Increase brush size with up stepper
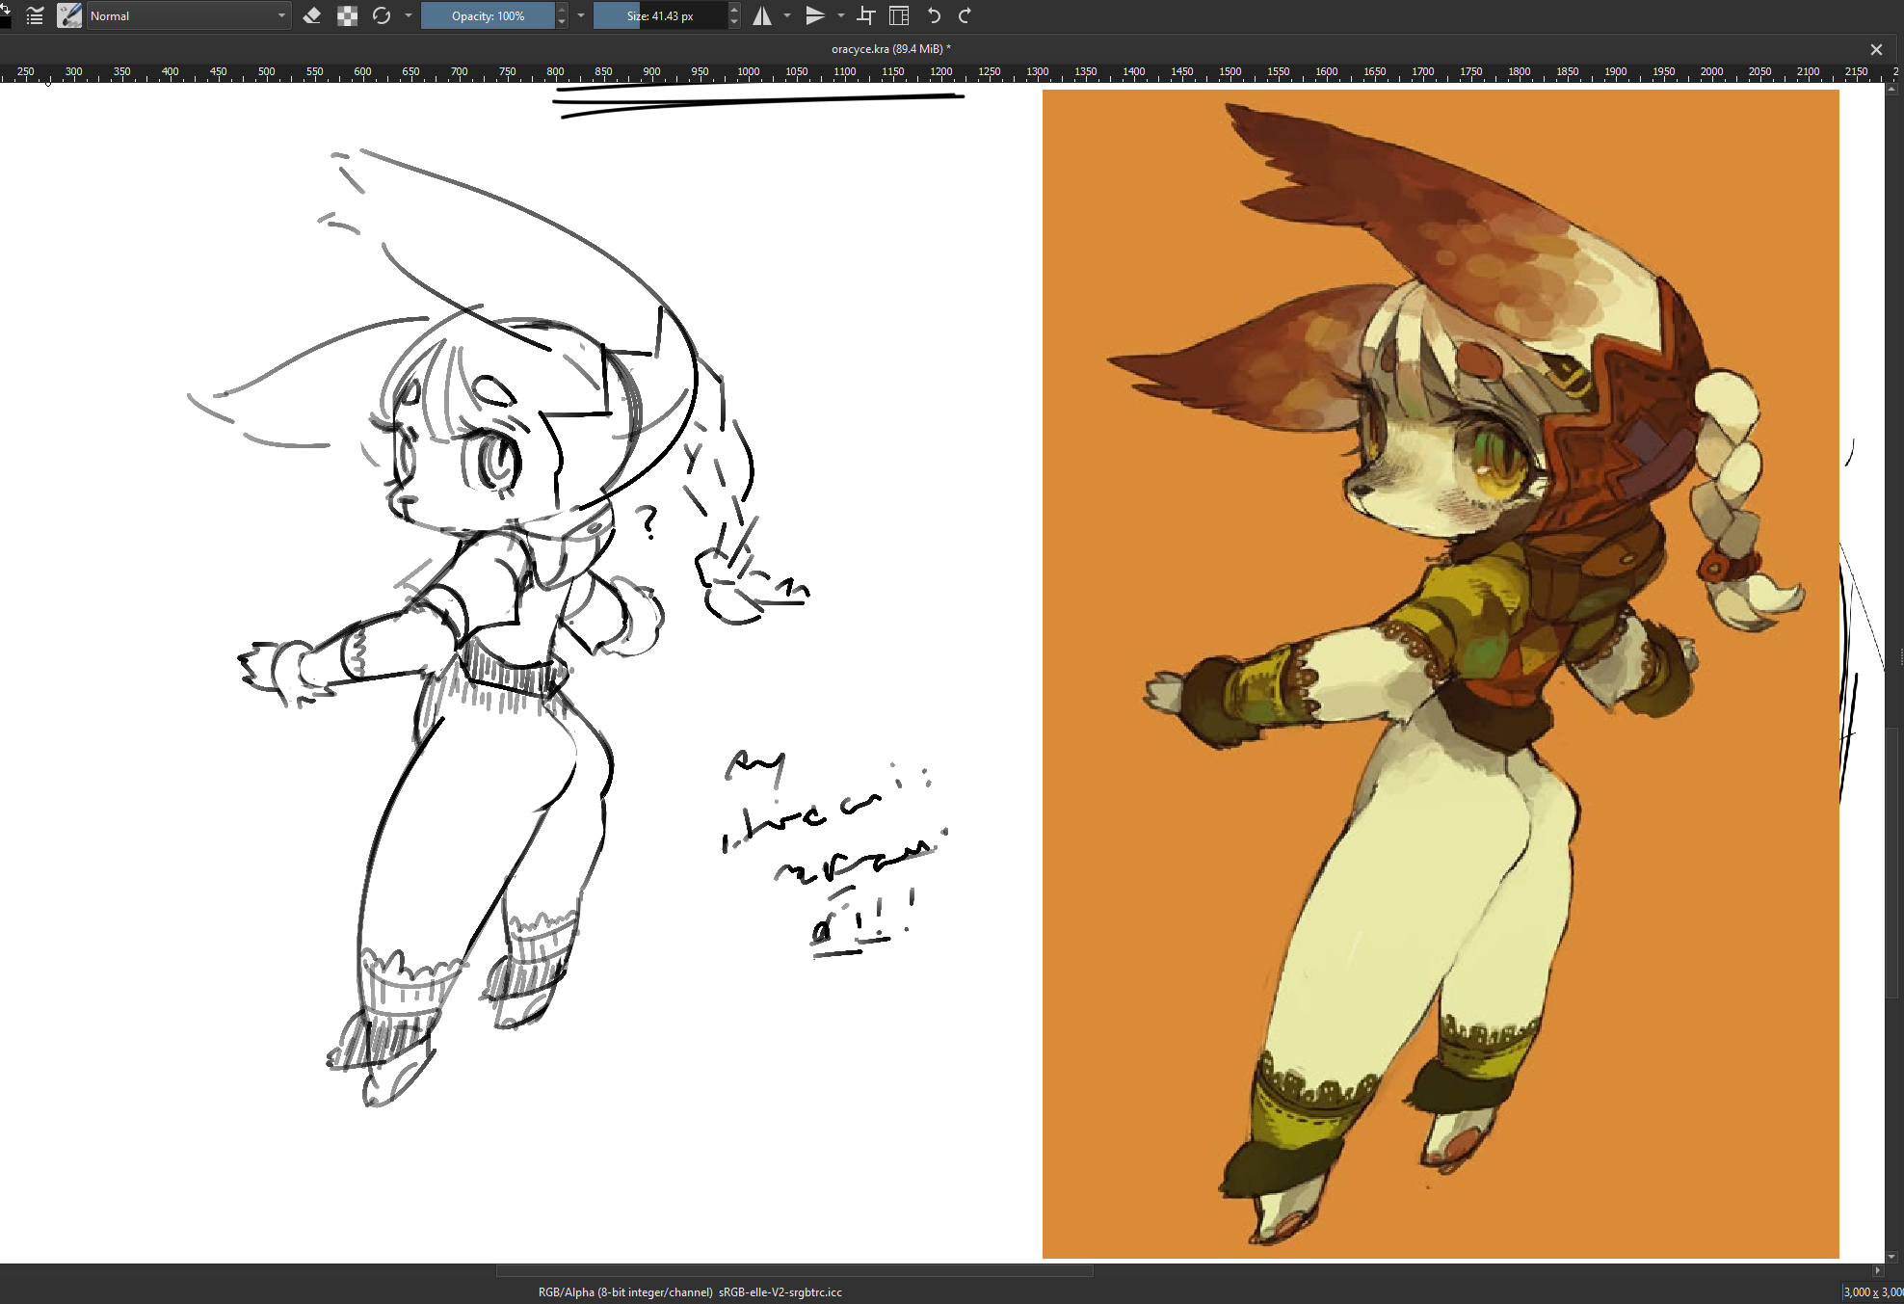Image resolution: width=1904 pixels, height=1304 pixels. (734, 10)
